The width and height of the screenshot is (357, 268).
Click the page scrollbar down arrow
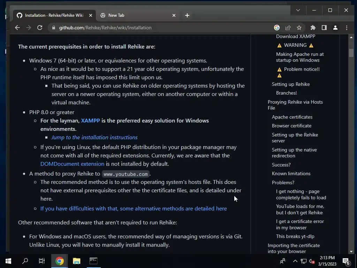[351, 252]
